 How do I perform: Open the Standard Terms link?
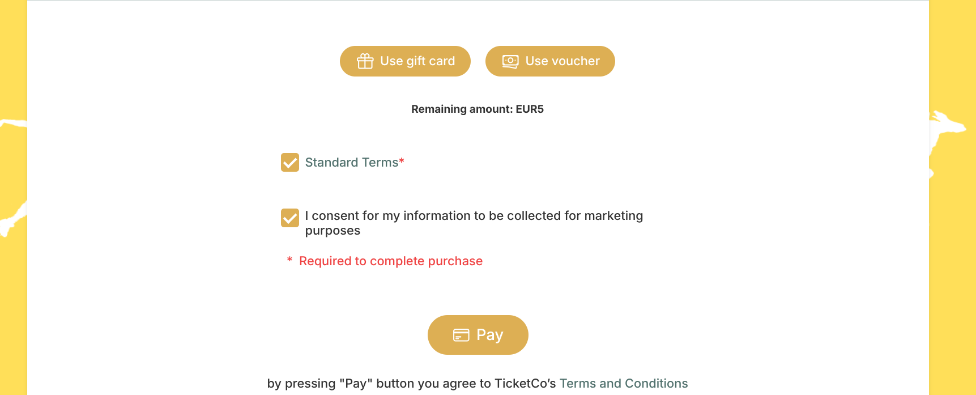(351, 163)
